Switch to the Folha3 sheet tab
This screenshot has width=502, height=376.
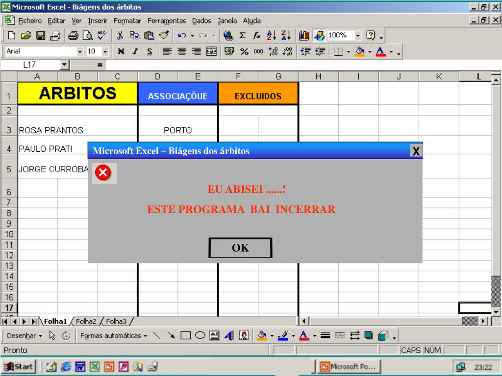(x=116, y=321)
